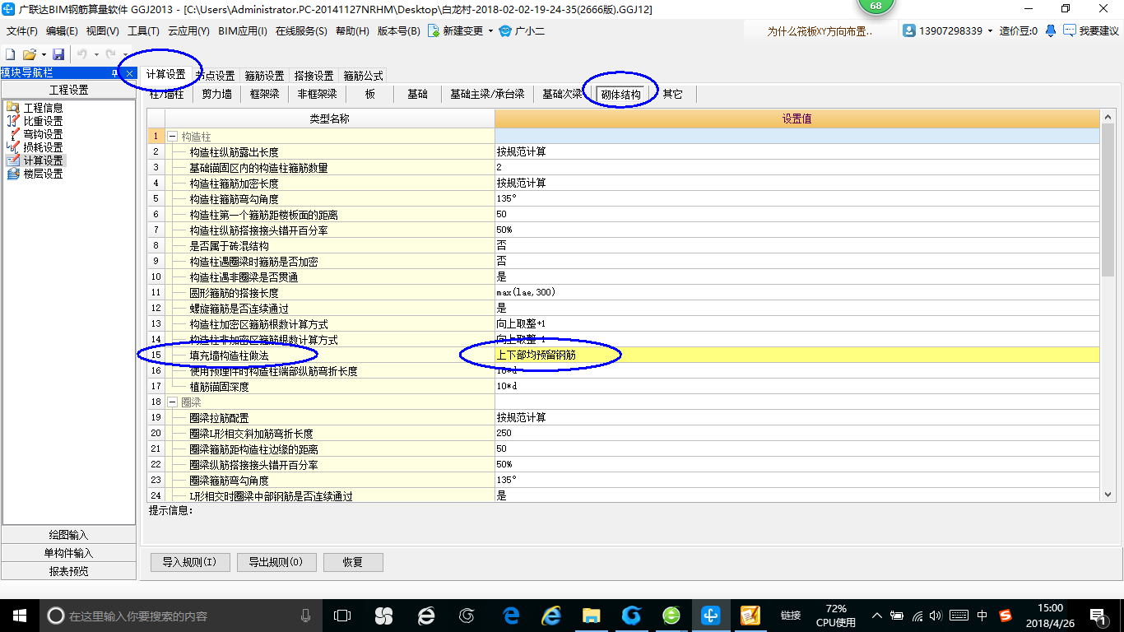
Task: Click the Windows Start button
Action: pyautogui.click(x=19, y=616)
